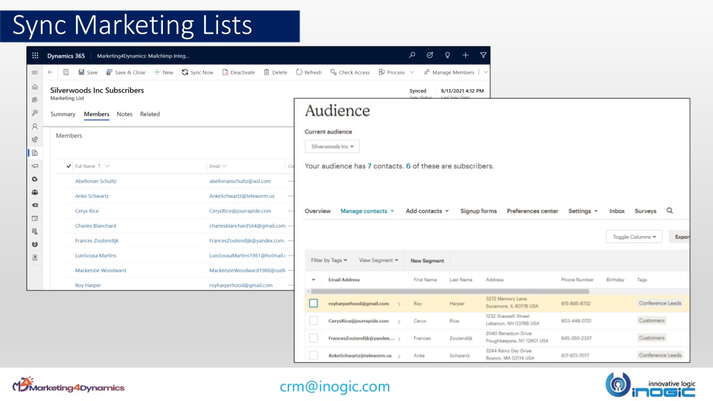Switch to the Summary tab
Screen dimensions: 713x401
tap(63, 114)
